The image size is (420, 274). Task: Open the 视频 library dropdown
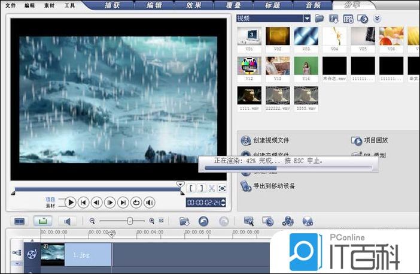307,19
